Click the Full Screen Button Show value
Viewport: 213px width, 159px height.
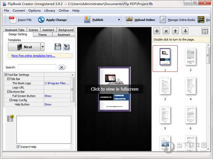click(x=48, y=96)
